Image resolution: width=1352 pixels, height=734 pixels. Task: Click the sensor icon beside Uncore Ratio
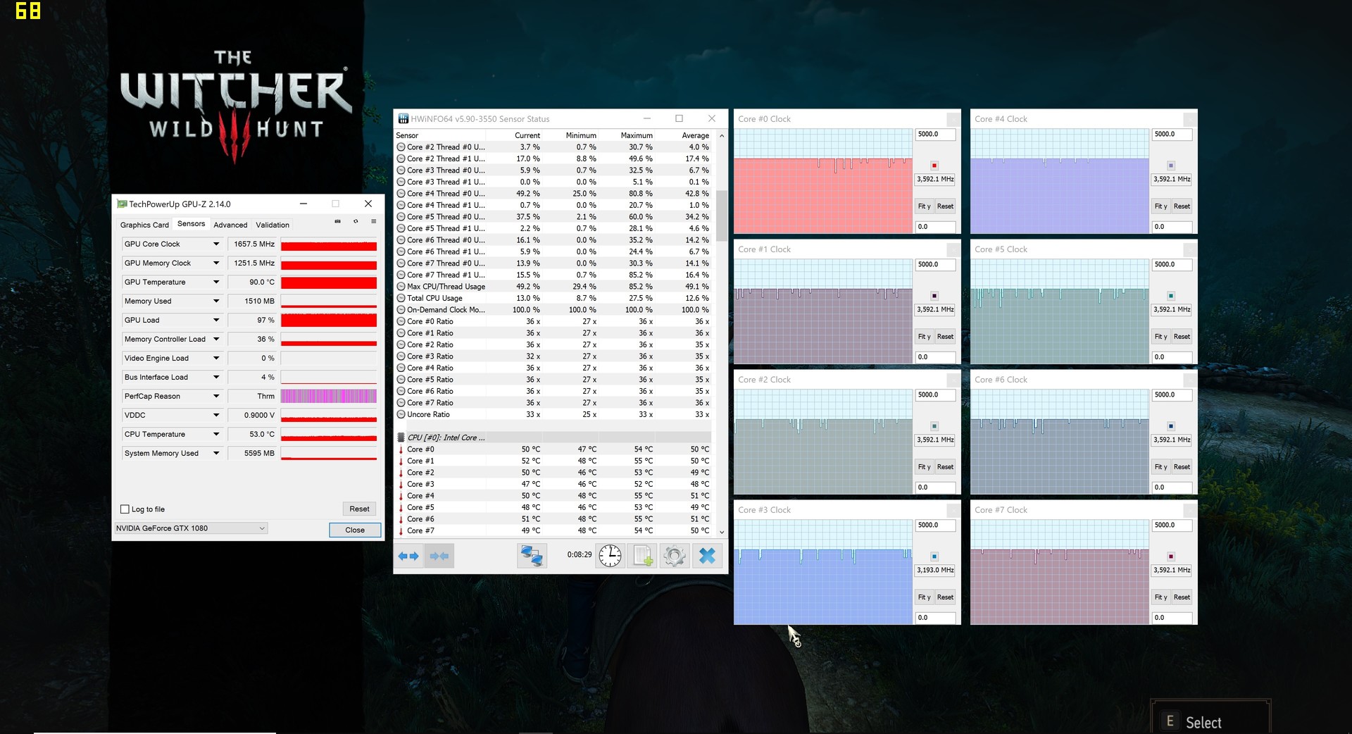401,414
